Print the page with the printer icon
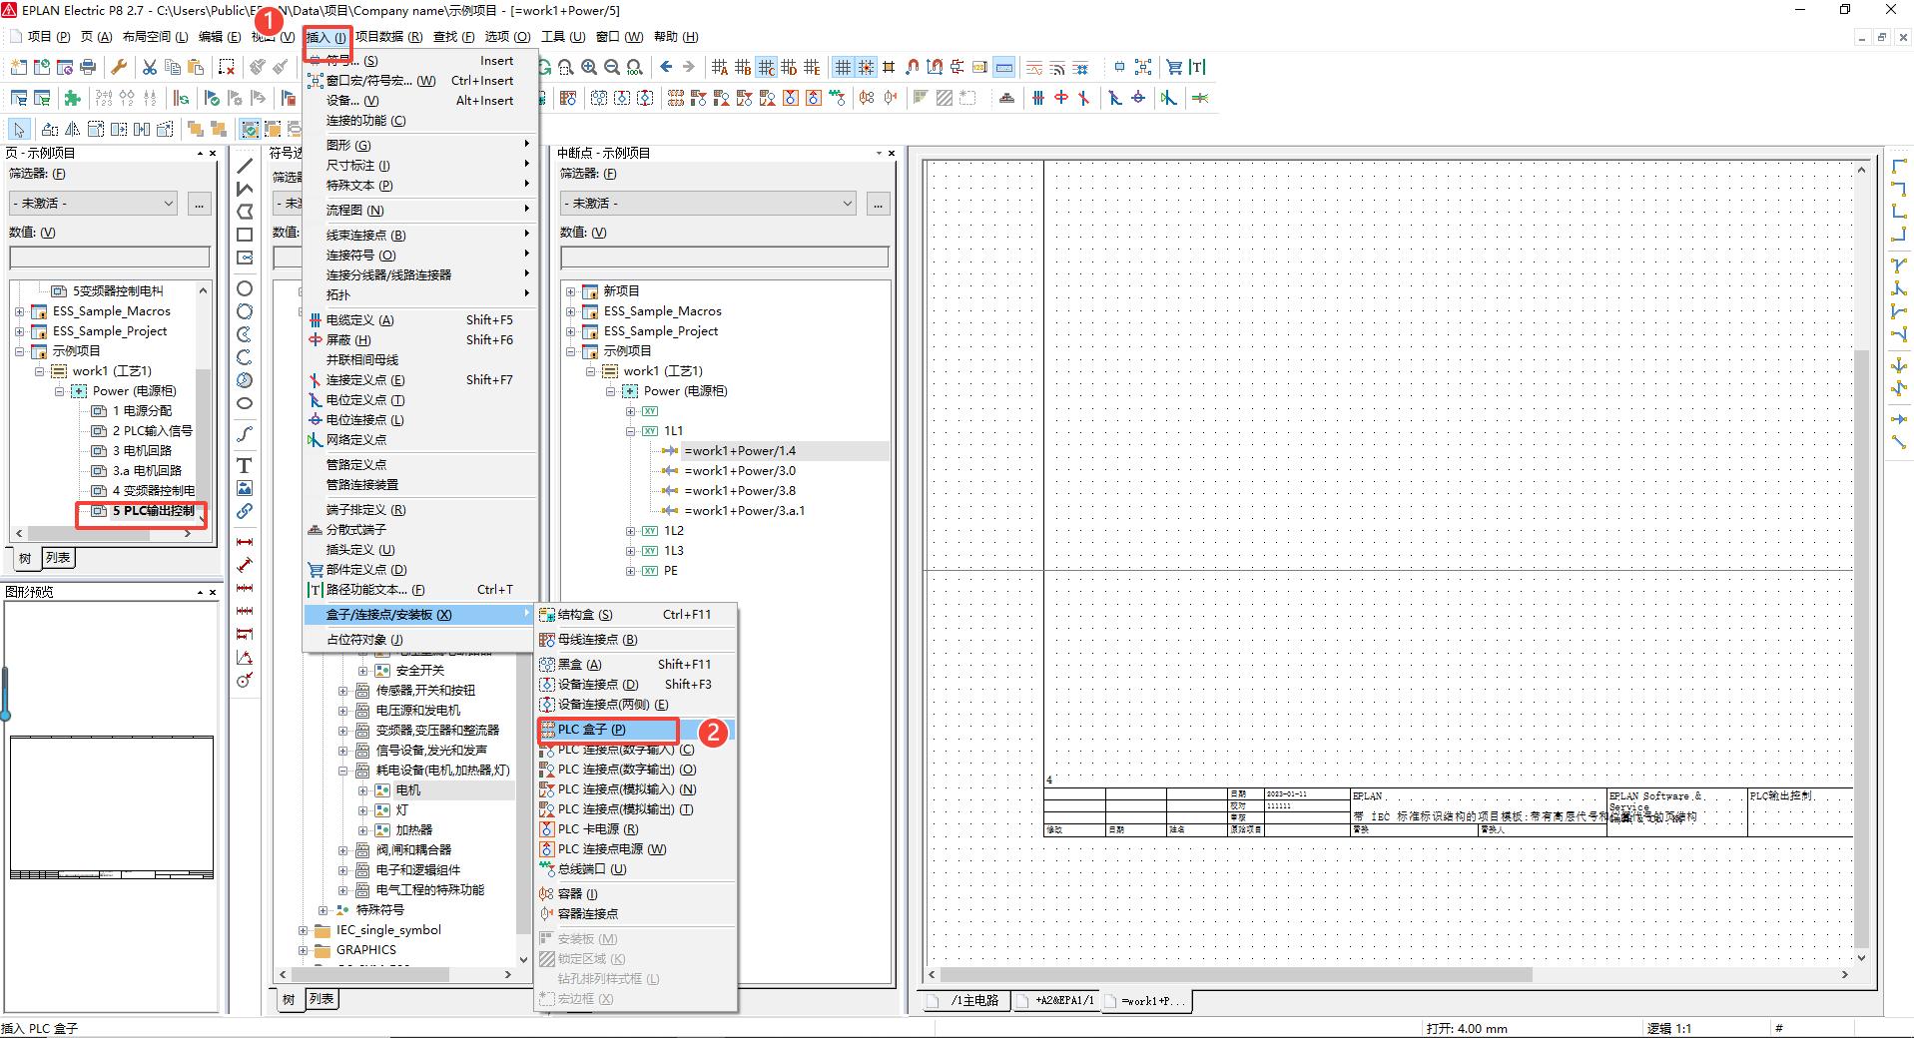Viewport: 1914px width, 1038px height. click(x=88, y=67)
